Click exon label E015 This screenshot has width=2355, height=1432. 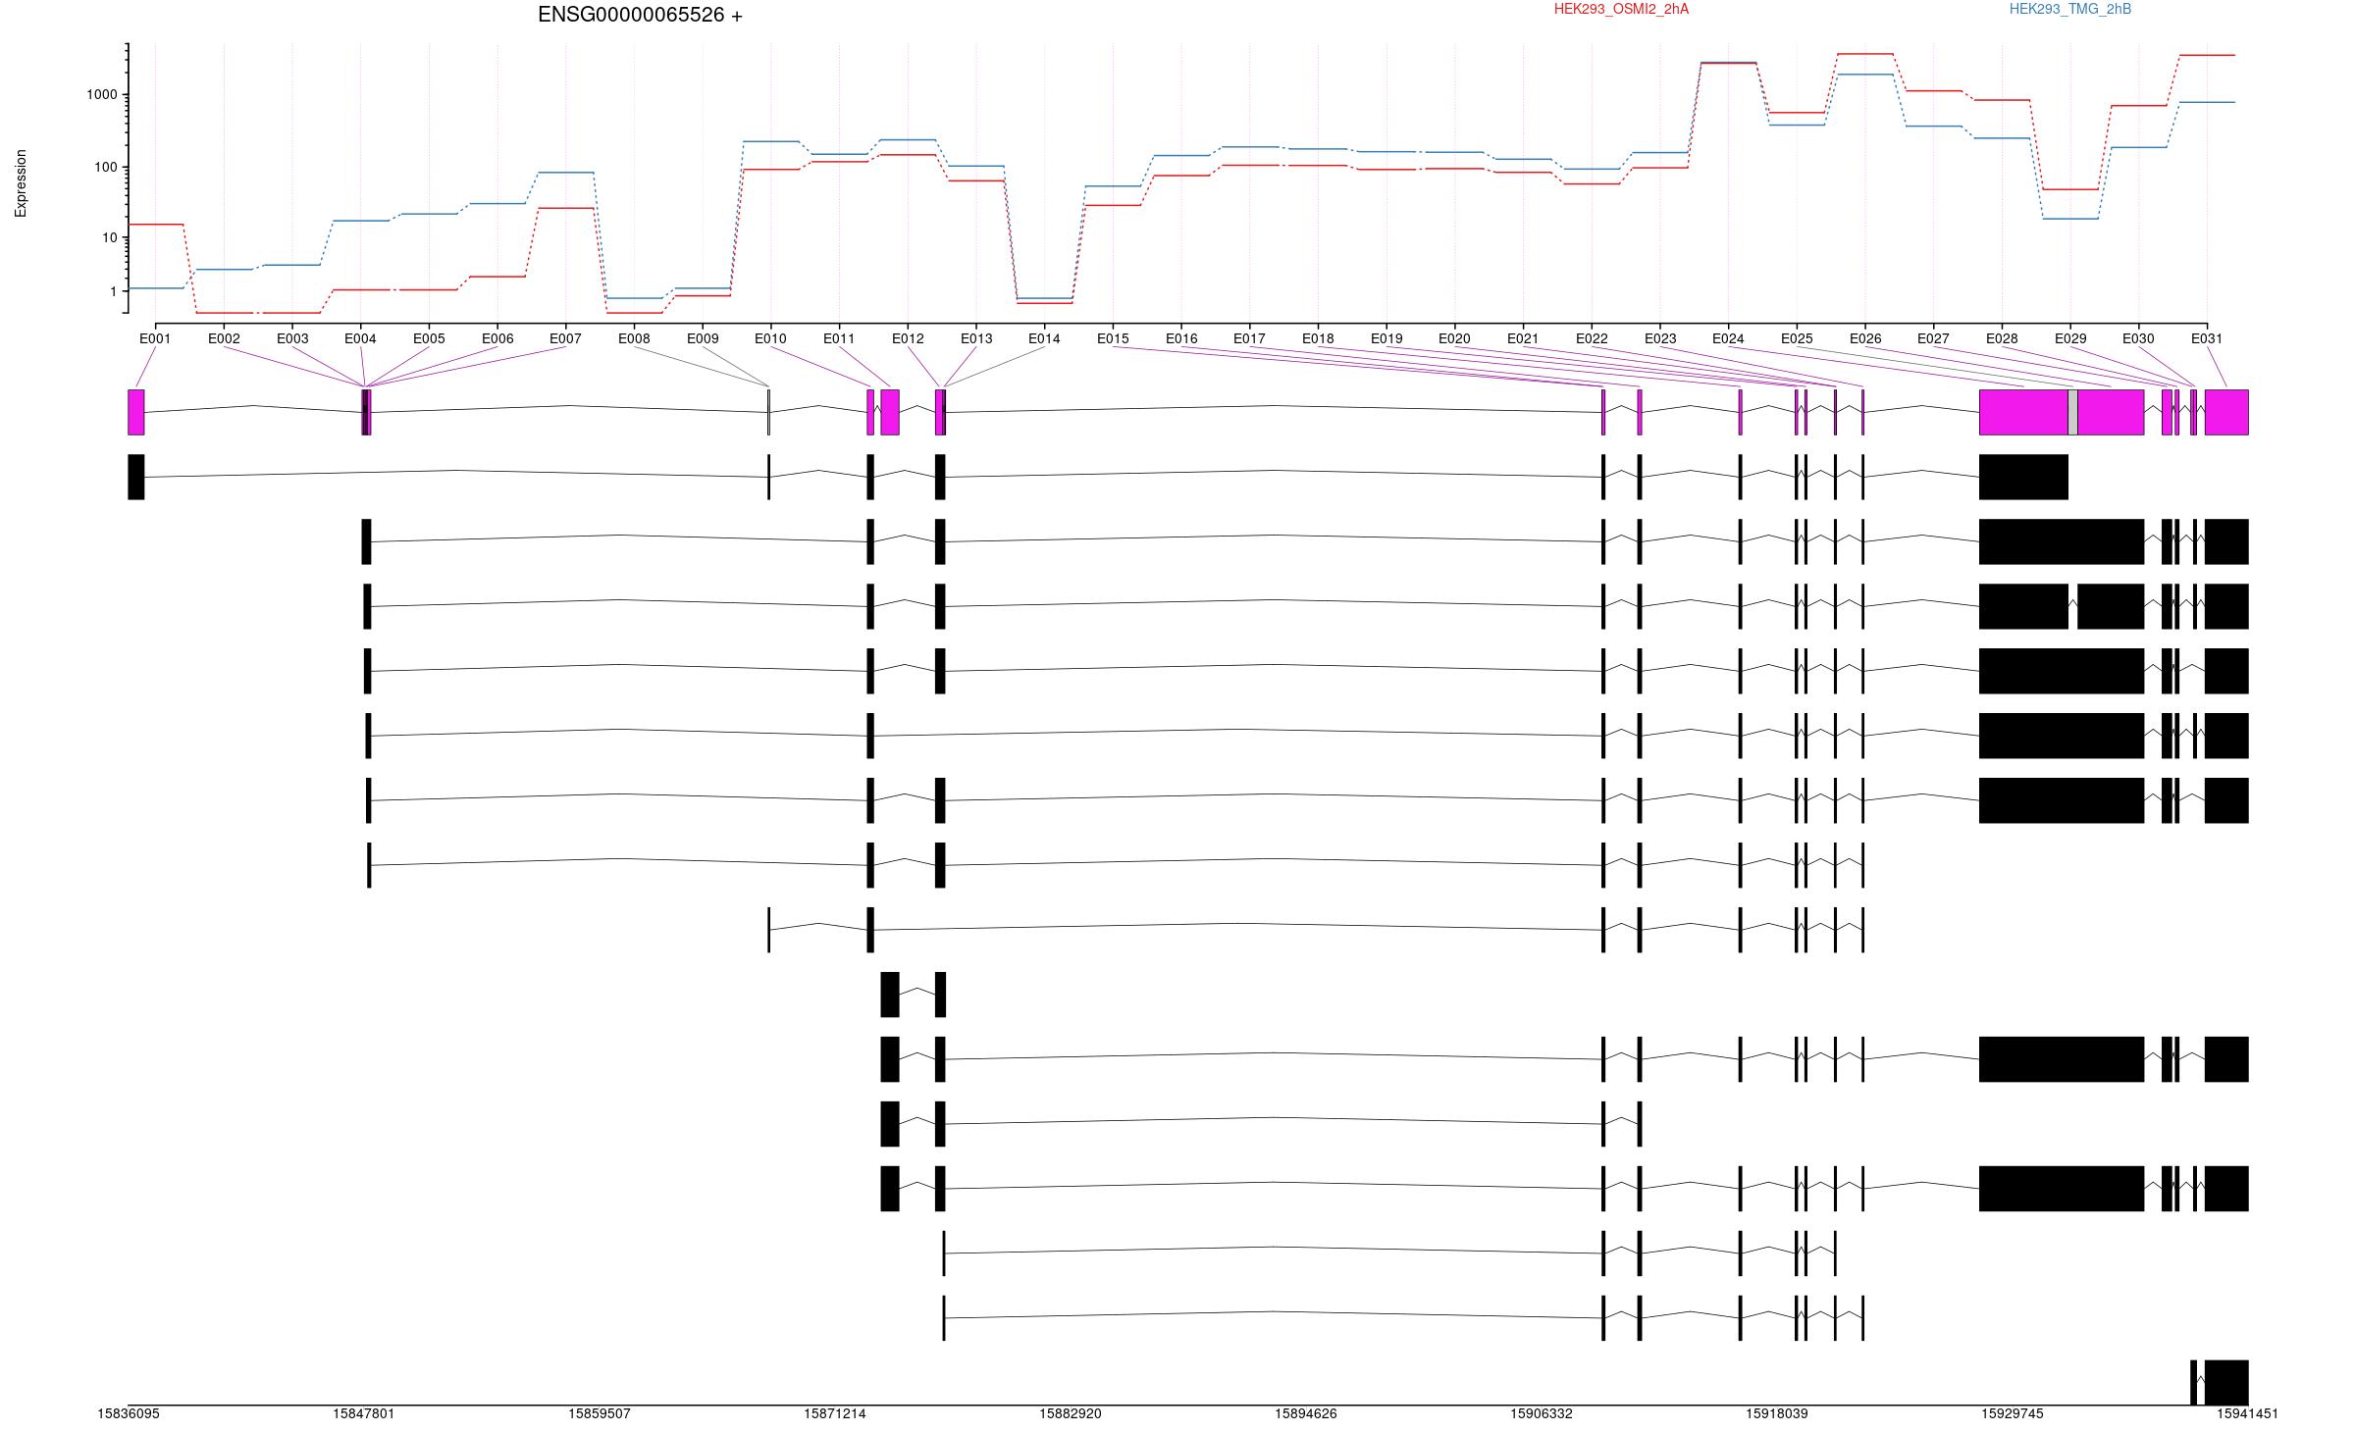tap(1113, 338)
